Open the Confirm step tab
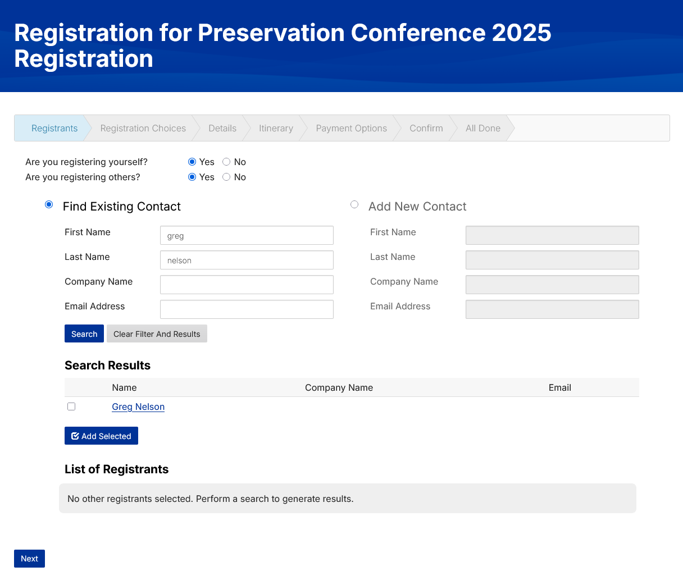Viewport: 683px width, 585px height. click(x=426, y=128)
